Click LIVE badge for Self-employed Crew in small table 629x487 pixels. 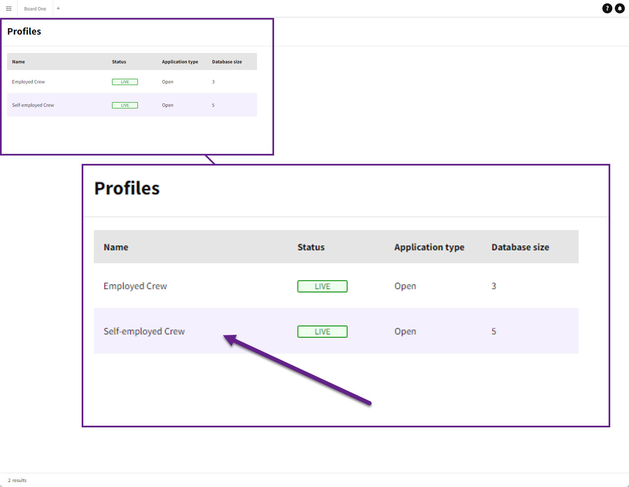(x=125, y=105)
